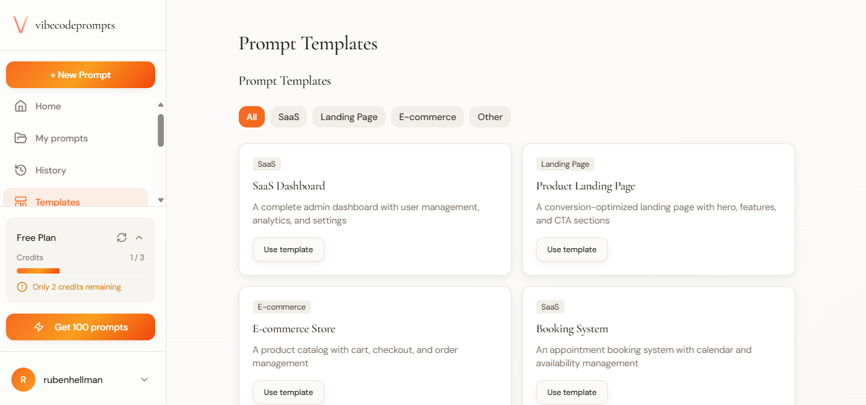This screenshot has width=866, height=405.
Task: Select the My prompts folder icon
Action: coord(21,138)
